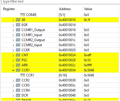Expand the CCR2 register
This screenshot has width=120, height=101.
click(x=13, y=80)
